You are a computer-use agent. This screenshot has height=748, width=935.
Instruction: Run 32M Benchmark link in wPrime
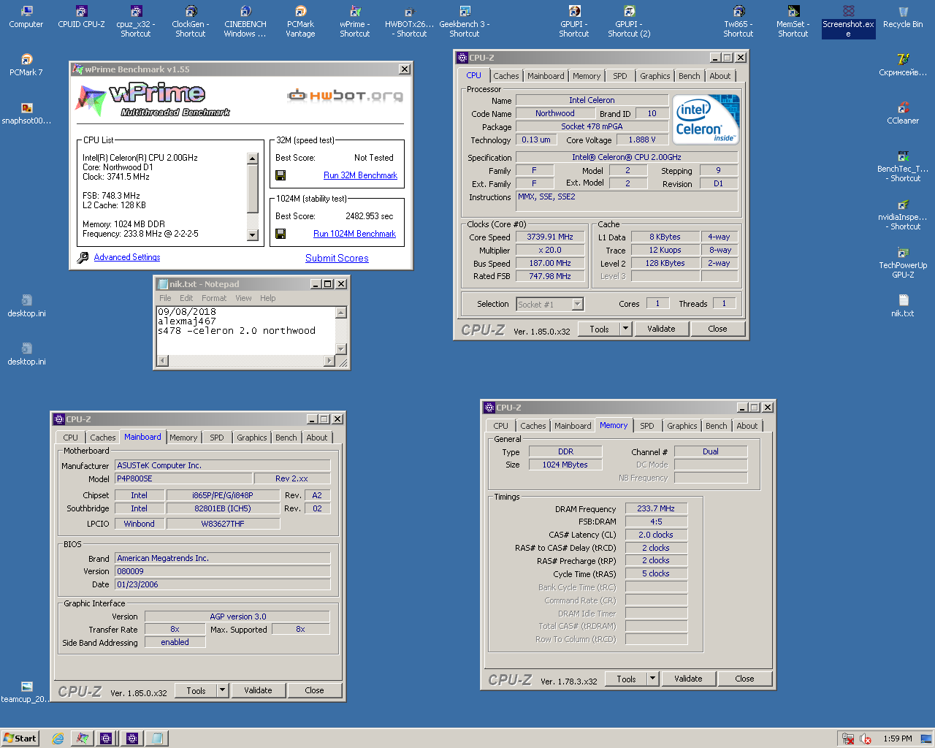pos(360,175)
